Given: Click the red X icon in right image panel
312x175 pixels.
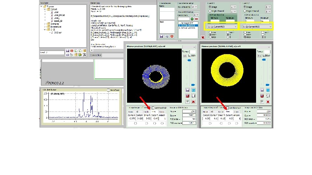Looking at the screenshot, I should coord(268,101).
